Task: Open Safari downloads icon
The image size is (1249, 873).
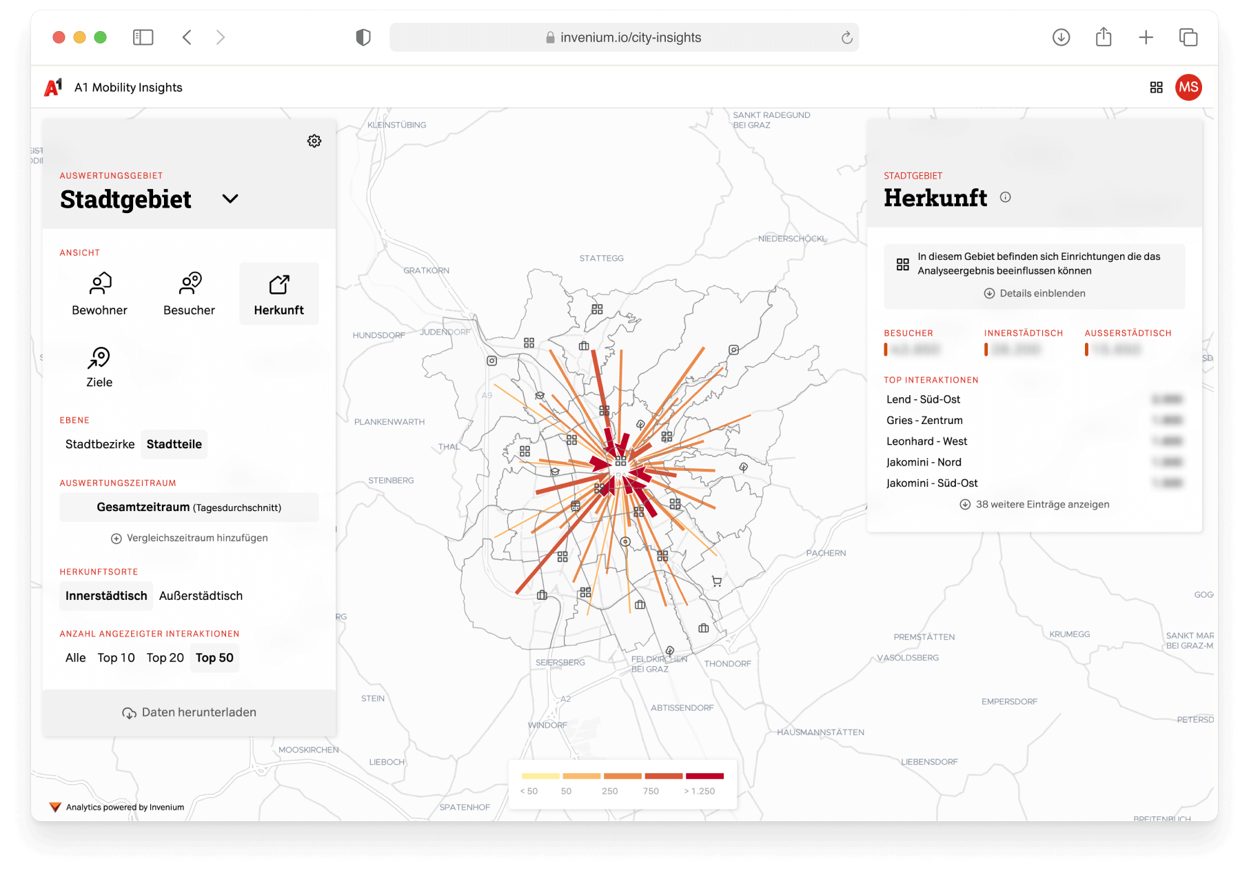Action: (1061, 37)
